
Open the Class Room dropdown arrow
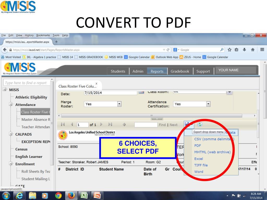(x=229, y=92)
